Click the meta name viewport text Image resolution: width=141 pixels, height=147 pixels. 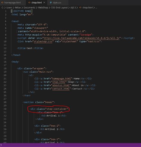(32, 28)
